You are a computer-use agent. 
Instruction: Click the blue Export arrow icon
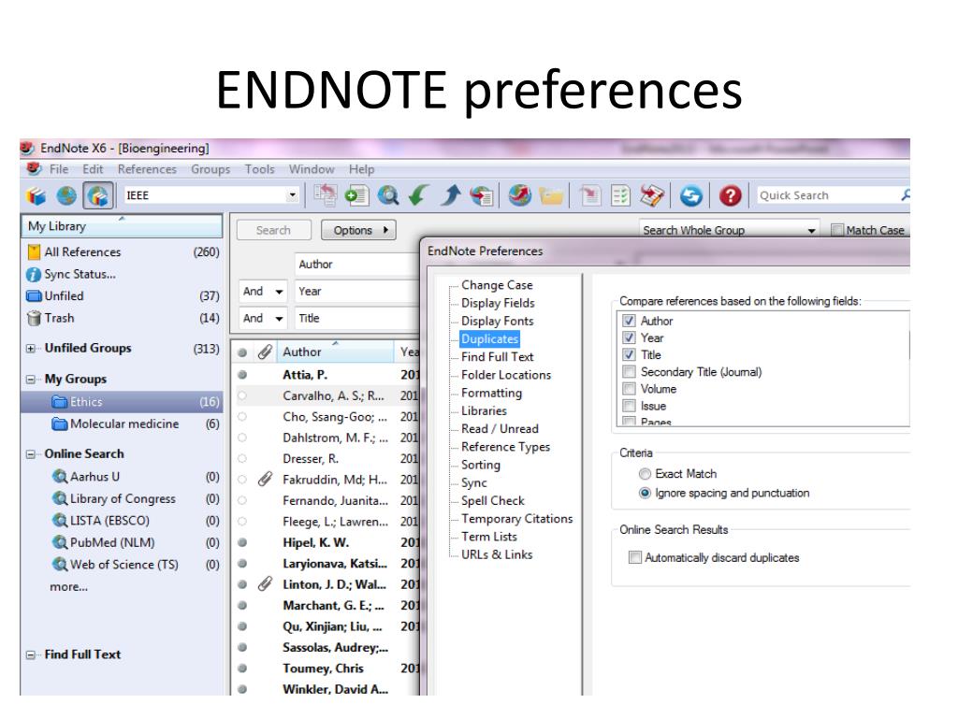[x=451, y=195]
